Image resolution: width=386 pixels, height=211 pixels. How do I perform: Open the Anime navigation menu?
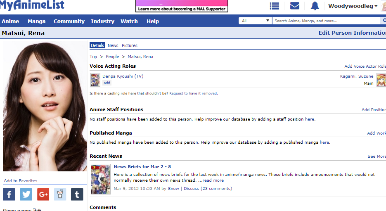10,21
